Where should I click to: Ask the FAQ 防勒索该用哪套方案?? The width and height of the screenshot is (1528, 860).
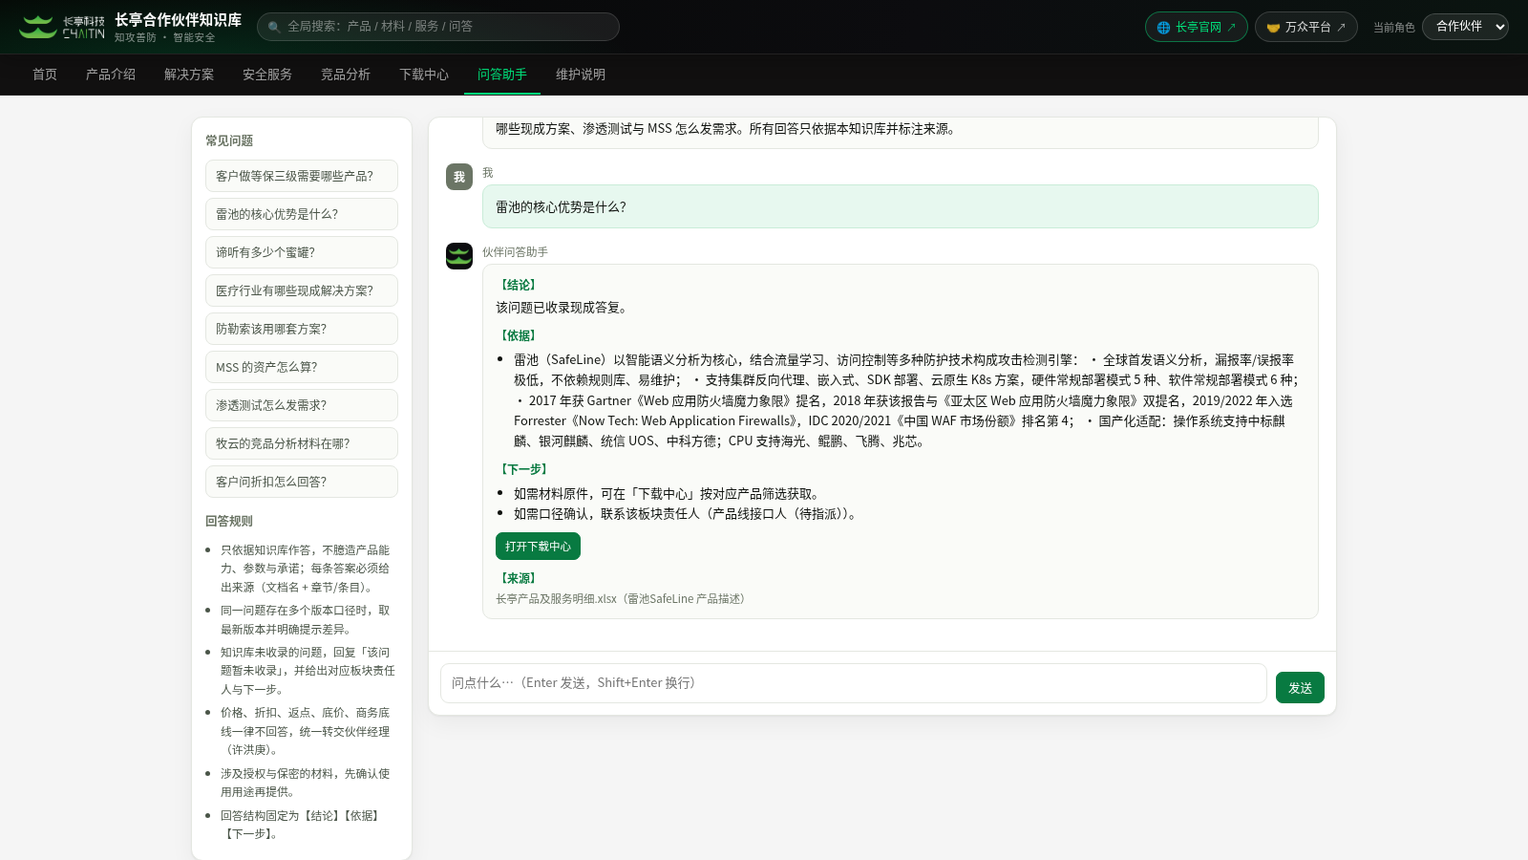coord(302,329)
